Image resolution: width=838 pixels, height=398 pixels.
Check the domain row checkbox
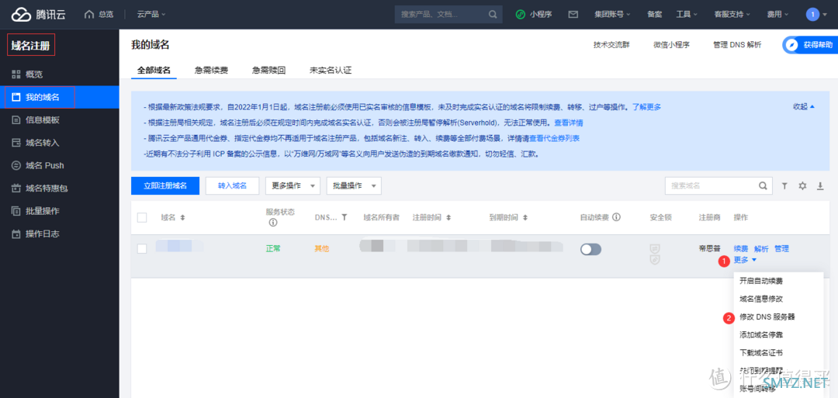142,248
